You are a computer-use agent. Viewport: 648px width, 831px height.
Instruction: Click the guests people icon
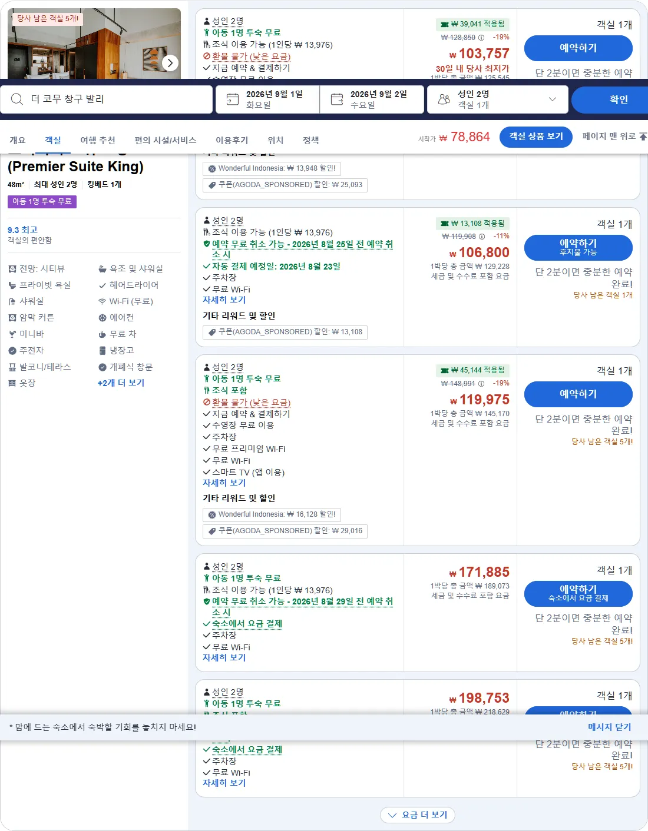point(444,99)
